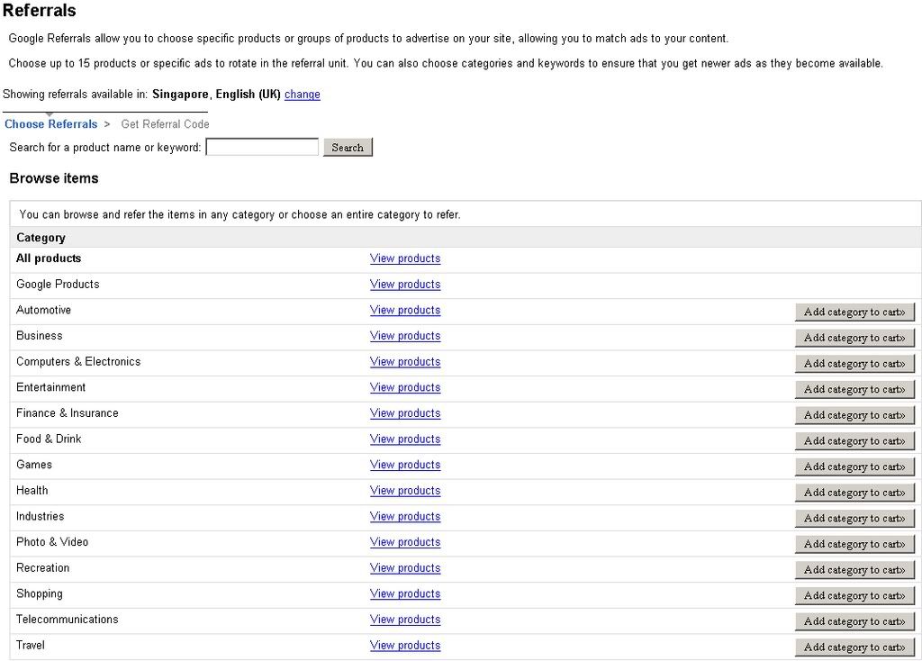Click the 'Google Products' category name
Screen dimensions: 922x661
(x=58, y=284)
